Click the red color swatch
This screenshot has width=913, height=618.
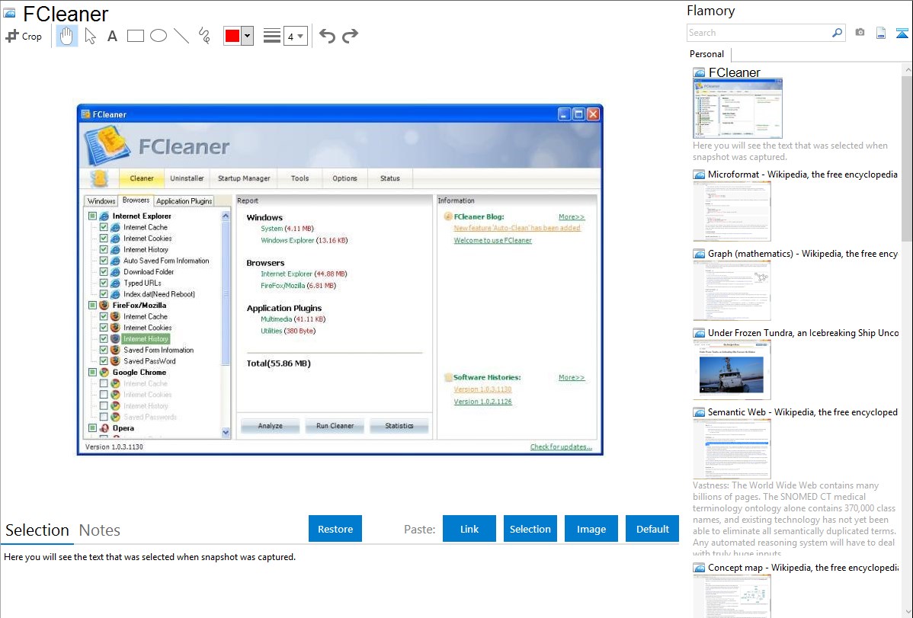click(x=232, y=36)
